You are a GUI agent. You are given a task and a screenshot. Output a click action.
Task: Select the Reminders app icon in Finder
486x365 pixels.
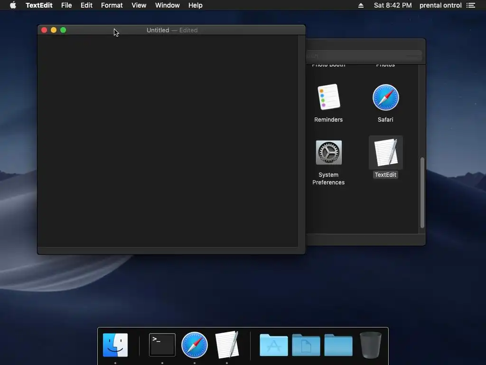(x=328, y=97)
